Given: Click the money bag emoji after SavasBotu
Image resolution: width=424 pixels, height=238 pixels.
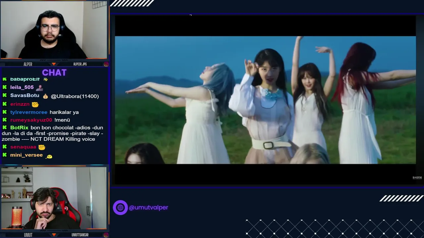Looking at the screenshot, I should tap(45, 96).
